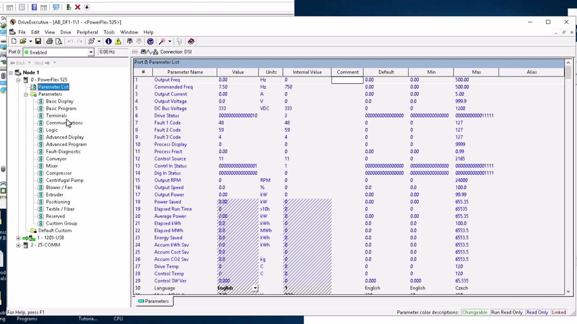This screenshot has width=577, height=324.
Task: Click the Centrifugal Pump group icon
Action: coord(41,180)
